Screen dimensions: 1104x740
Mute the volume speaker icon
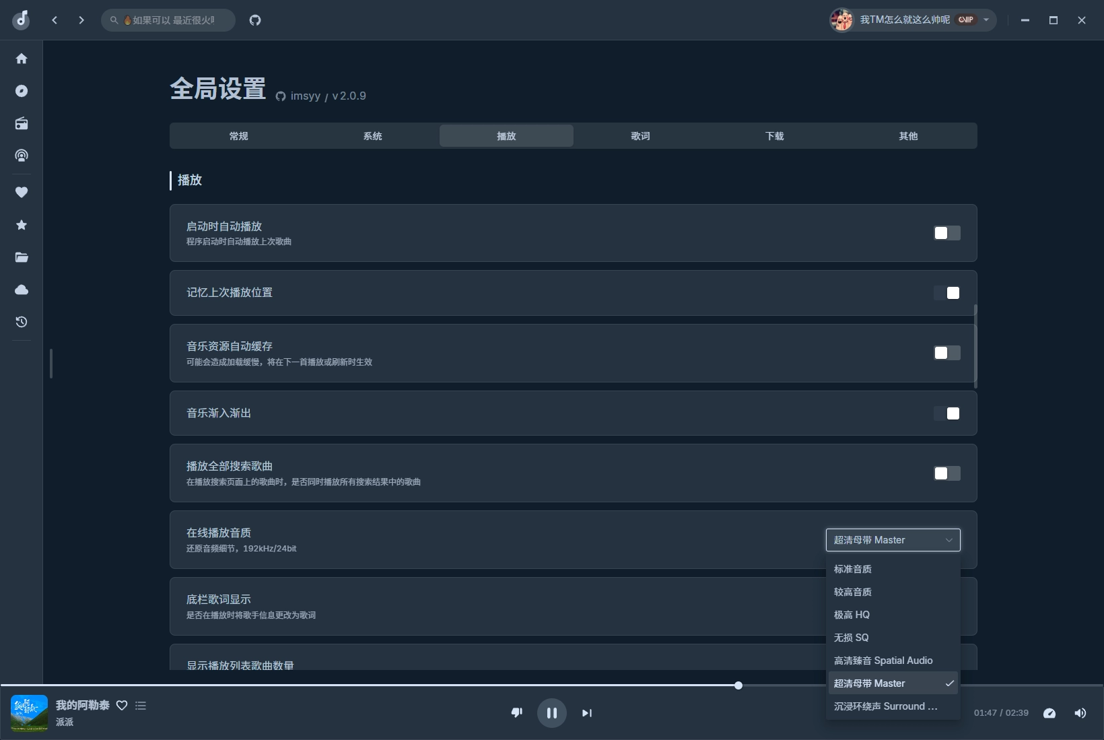click(x=1080, y=713)
